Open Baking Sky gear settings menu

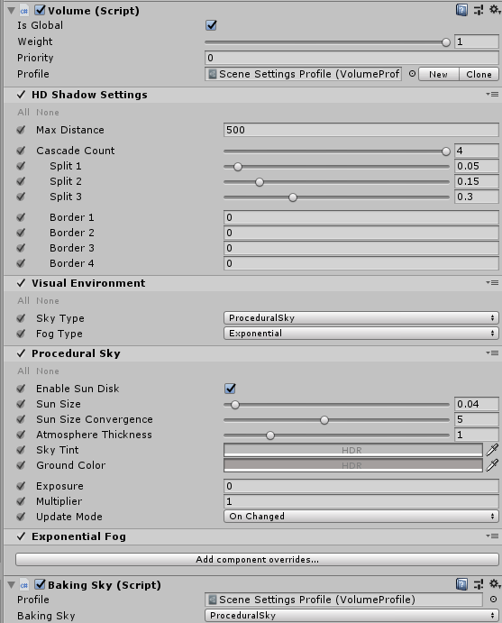point(495,583)
